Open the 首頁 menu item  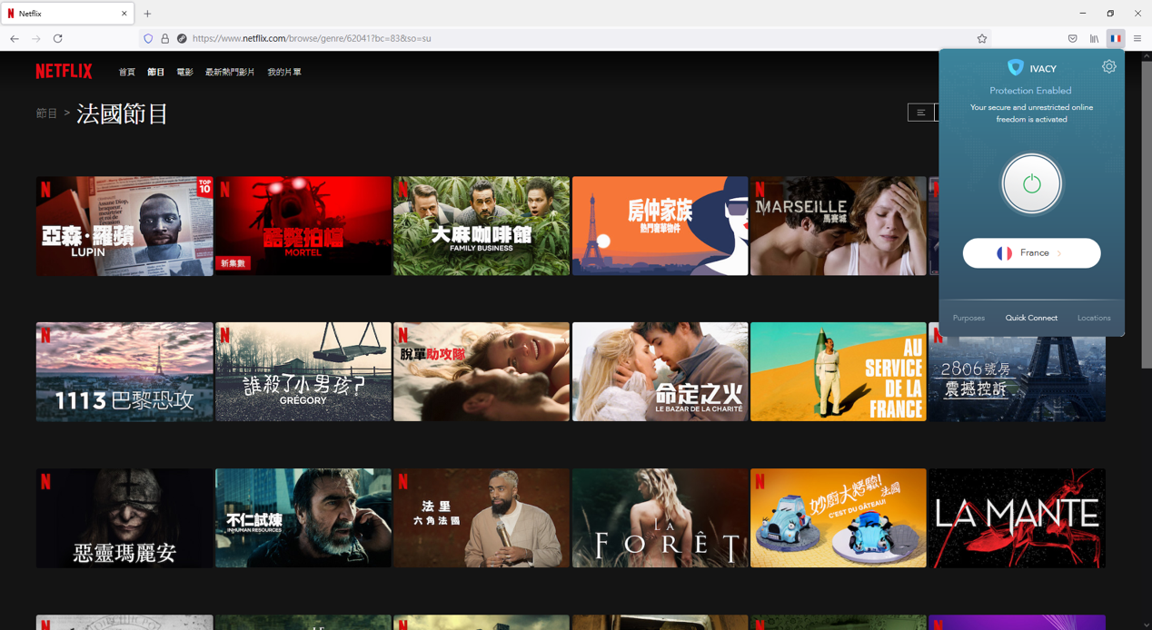pos(127,72)
